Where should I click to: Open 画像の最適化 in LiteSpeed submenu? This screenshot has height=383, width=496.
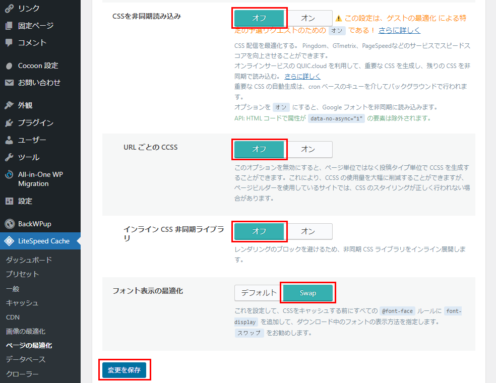pyautogui.click(x=25, y=331)
